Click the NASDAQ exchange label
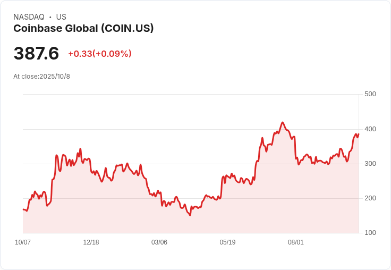This screenshot has width=391, height=270. pyautogui.click(x=29, y=17)
